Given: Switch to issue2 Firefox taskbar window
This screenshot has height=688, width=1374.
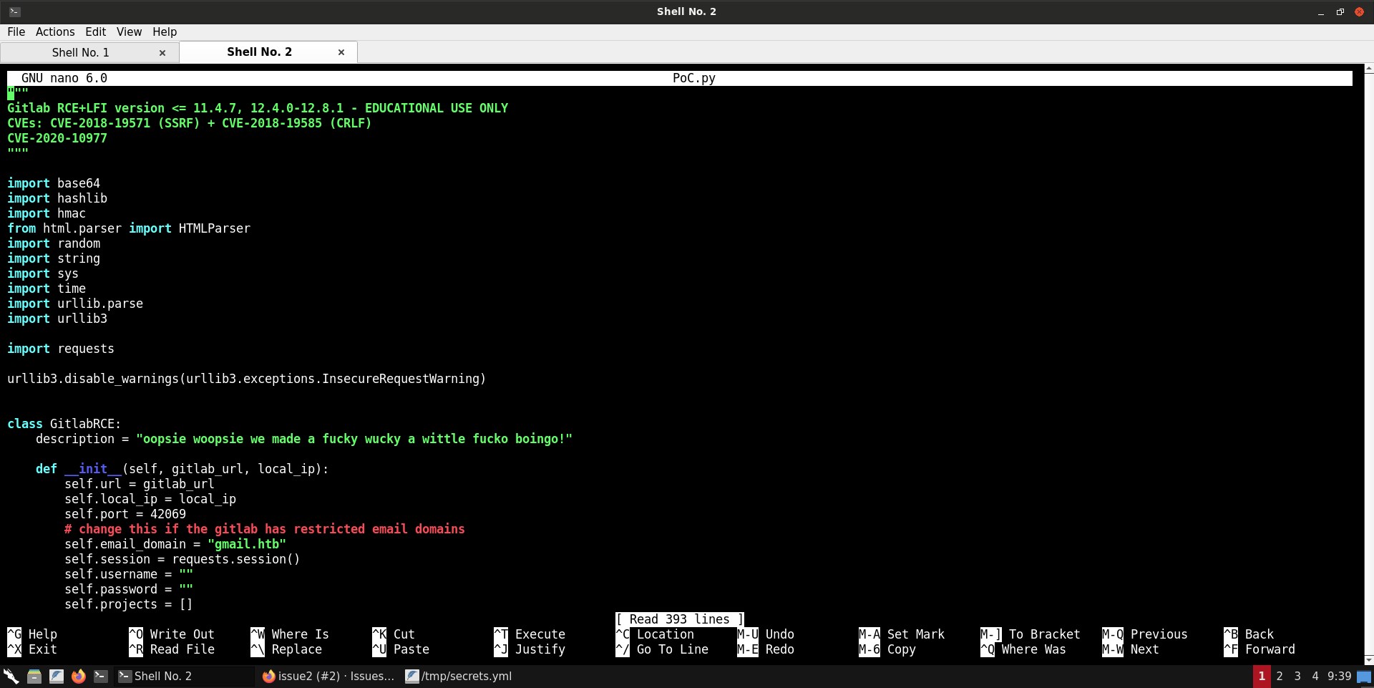Looking at the screenshot, I should pyautogui.click(x=328, y=676).
